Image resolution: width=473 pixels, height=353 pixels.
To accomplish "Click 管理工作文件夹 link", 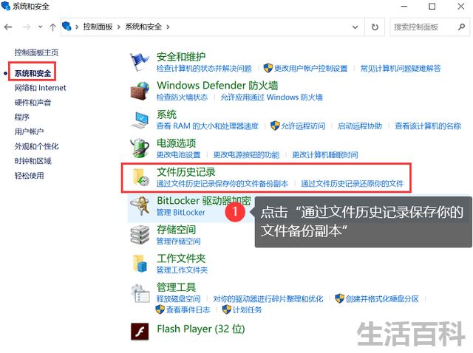I will point(182,270).
